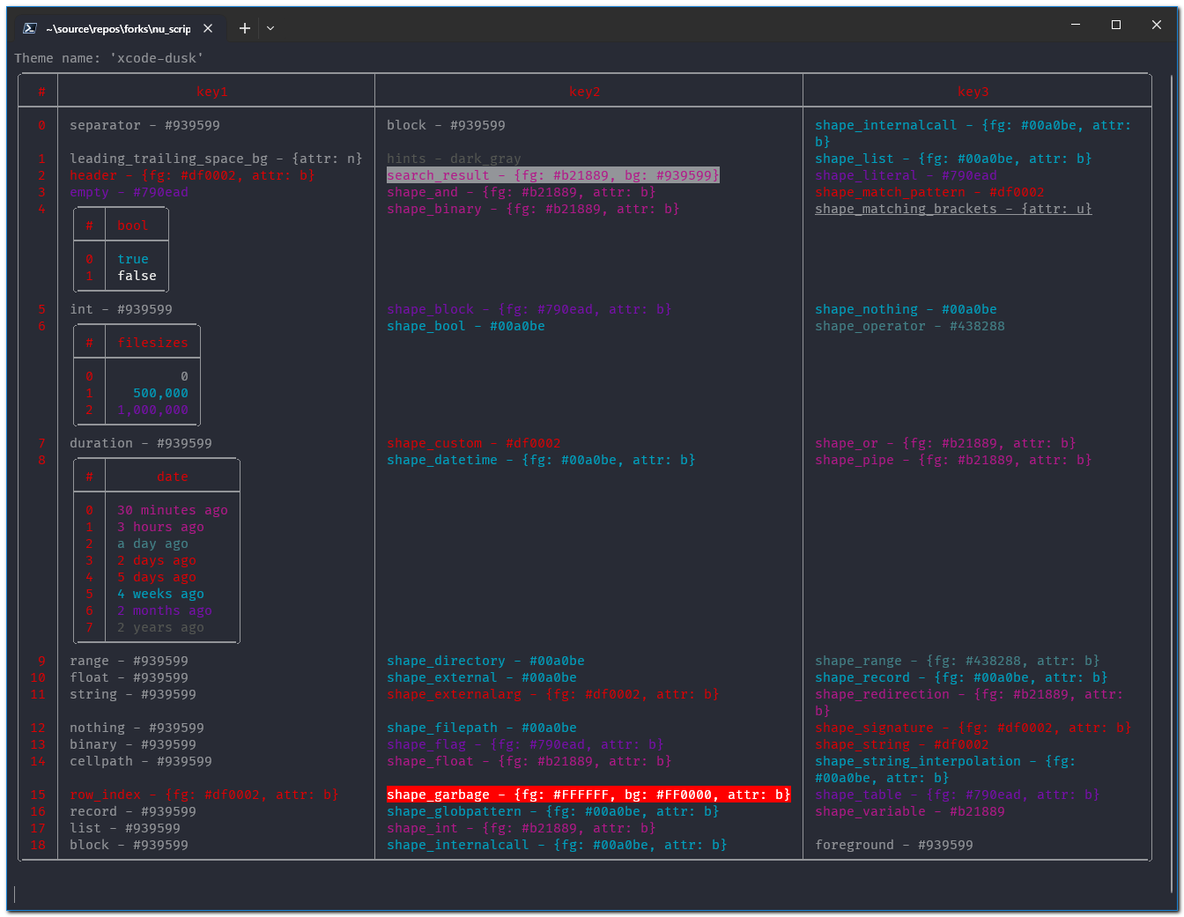Click the key1 column header
This screenshot has width=1184, height=917.
pos(212,92)
